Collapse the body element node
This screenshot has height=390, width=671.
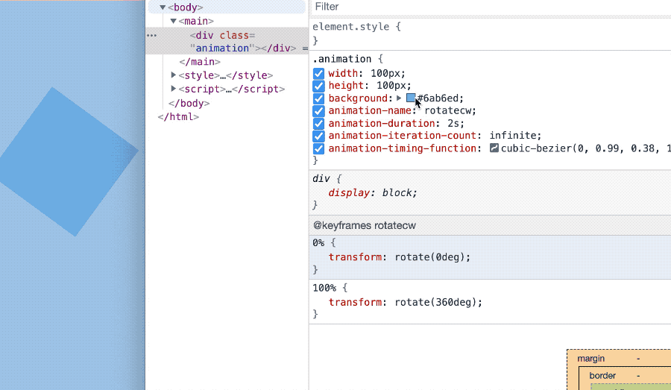(163, 7)
